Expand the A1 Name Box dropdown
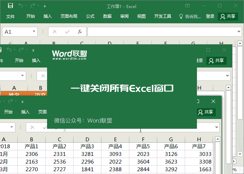The image size is (244, 174). click(34, 32)
